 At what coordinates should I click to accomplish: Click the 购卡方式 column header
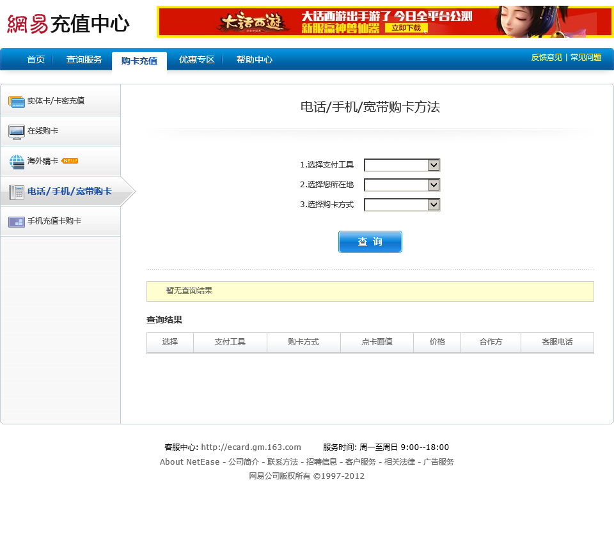pos(303,342)
